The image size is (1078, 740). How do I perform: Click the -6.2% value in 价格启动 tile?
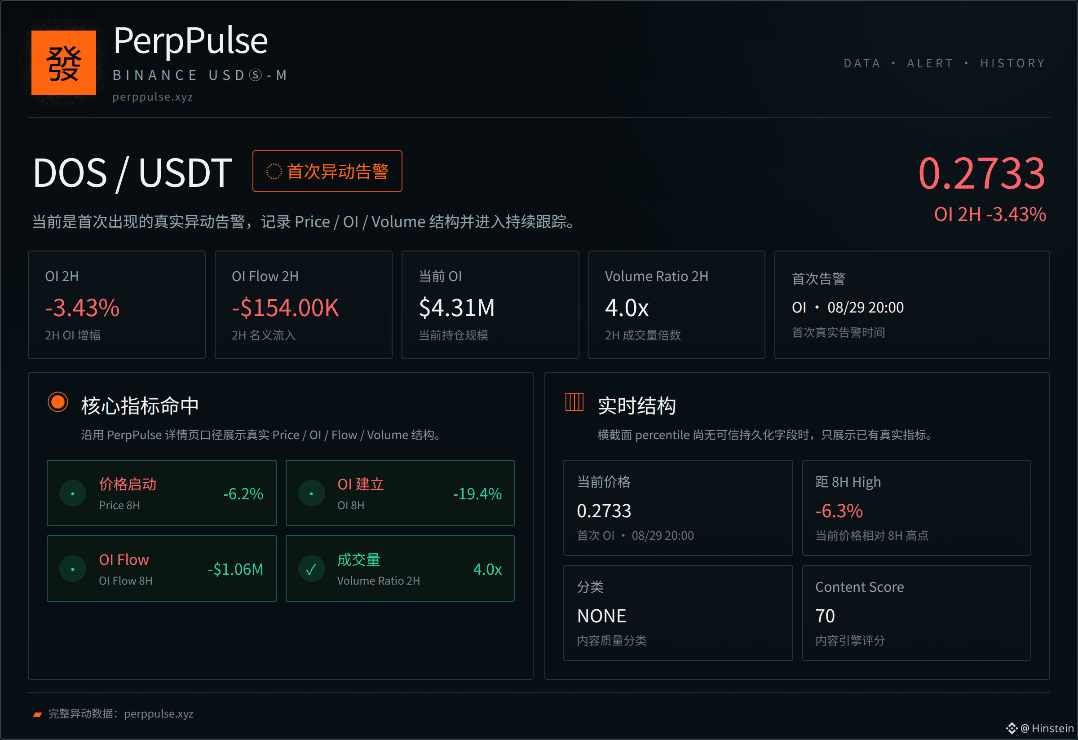coord(243,493)
